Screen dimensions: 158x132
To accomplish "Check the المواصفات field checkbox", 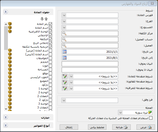I will [x=50, y=58].
